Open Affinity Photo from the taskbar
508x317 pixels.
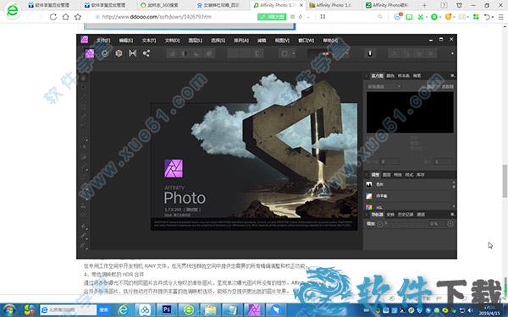[x=254, y=310]
